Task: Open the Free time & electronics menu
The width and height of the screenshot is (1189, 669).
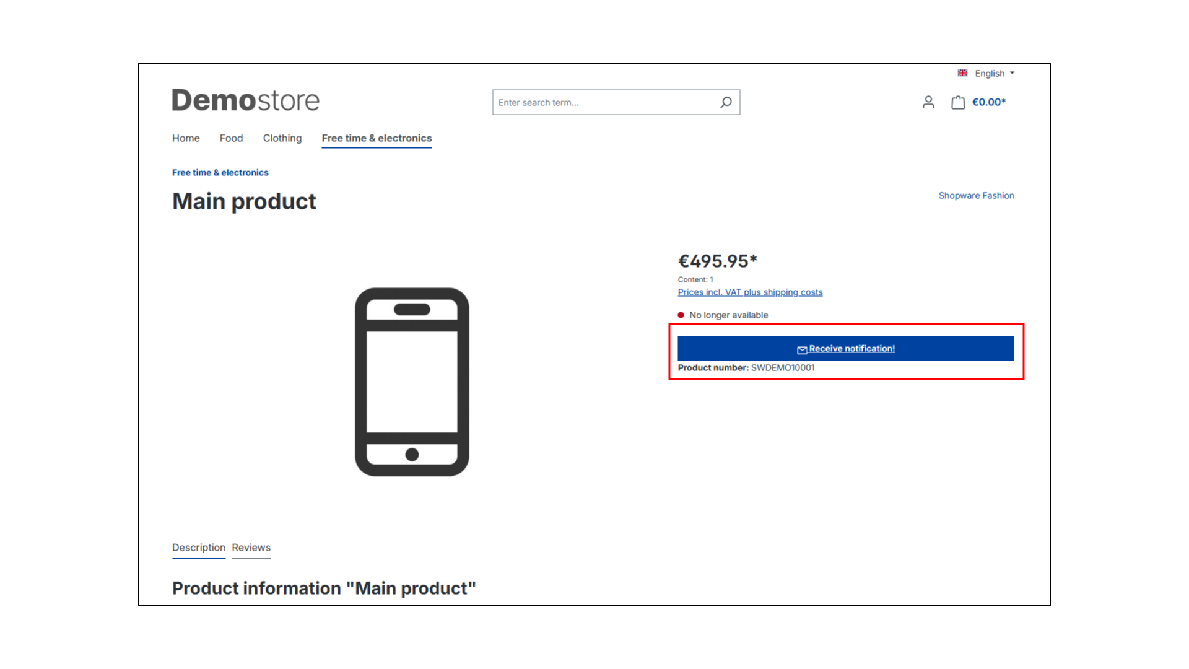Action: (377, 138)
